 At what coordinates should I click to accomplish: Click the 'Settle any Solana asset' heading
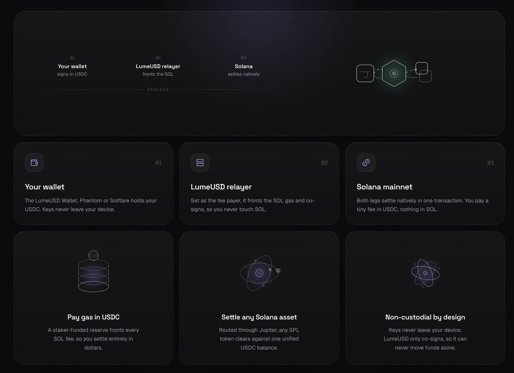[259, 317]
